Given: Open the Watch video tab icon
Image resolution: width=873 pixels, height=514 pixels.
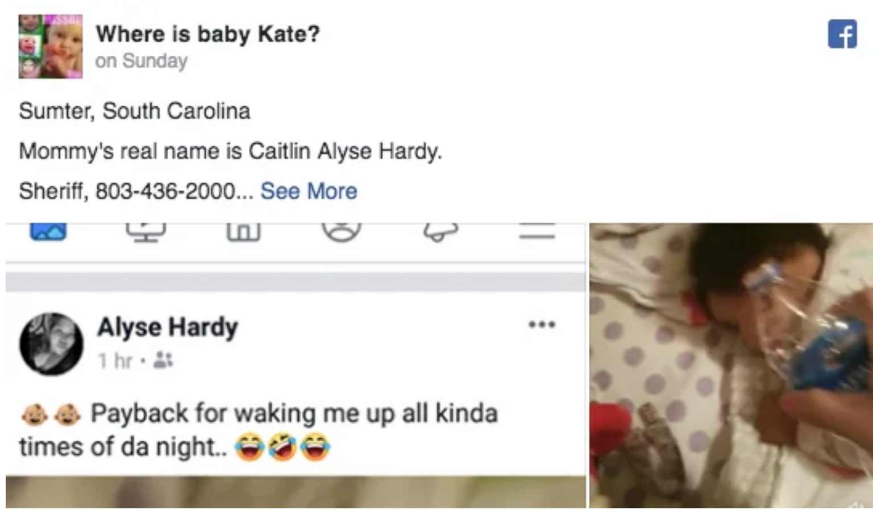Looking at the screenshot, I should click(146, 231).
